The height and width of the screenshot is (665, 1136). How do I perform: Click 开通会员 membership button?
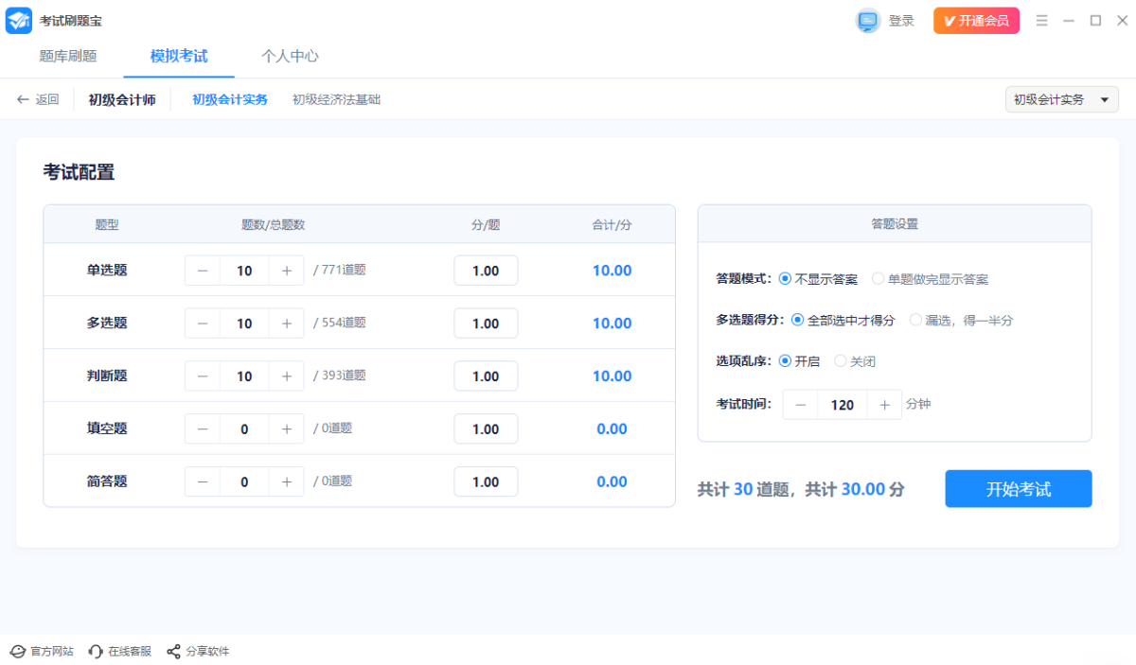(x=976, y=21)
